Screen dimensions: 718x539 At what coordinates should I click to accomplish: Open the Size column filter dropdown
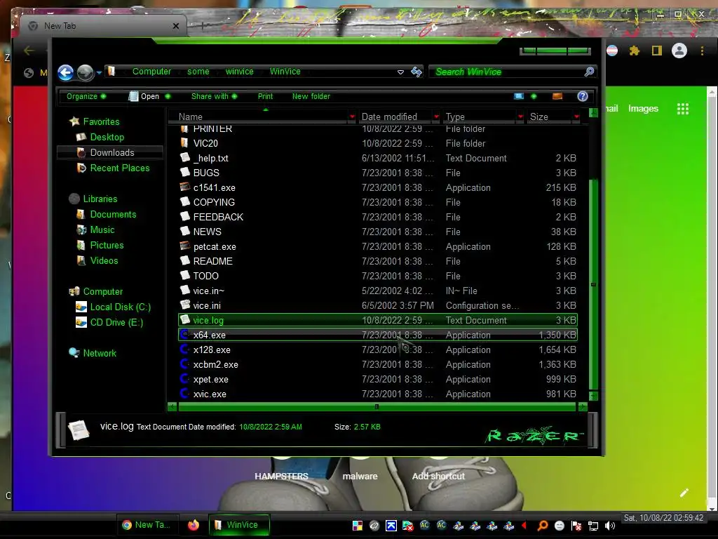576,117
